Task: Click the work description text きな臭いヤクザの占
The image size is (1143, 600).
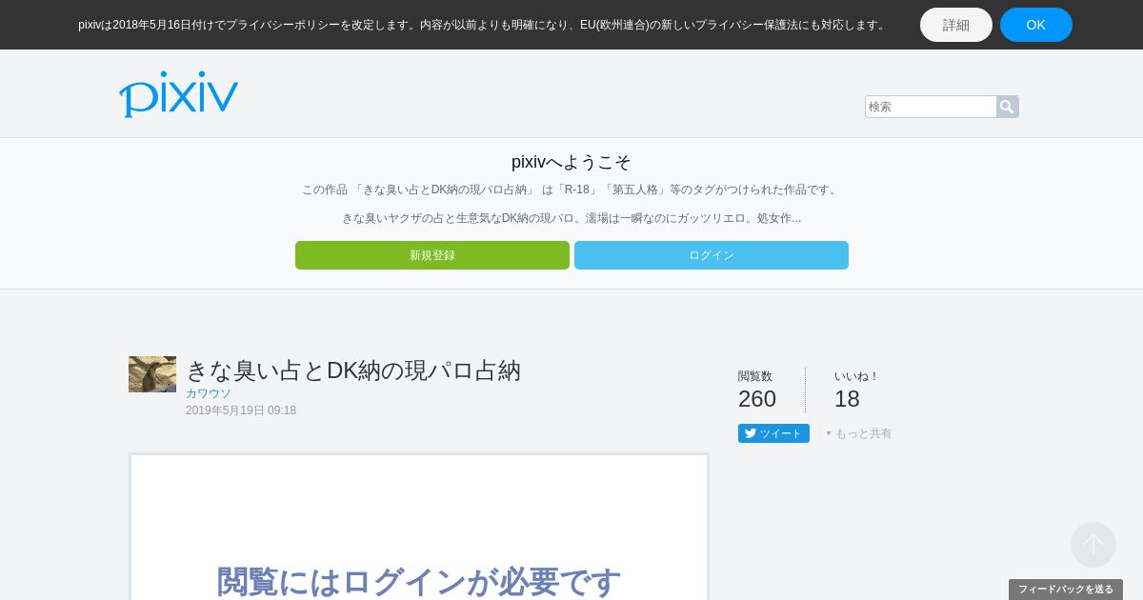Action: 571,218
